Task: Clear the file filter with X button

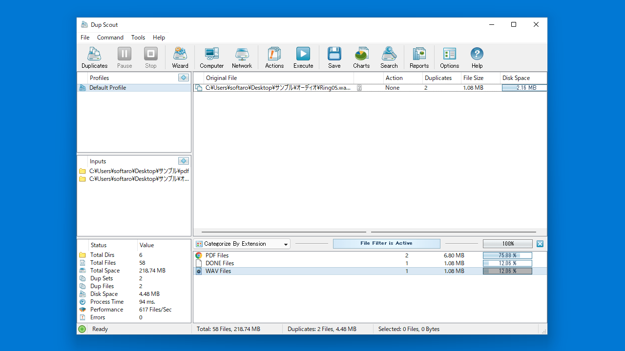Action: pyautogui.click(x=540, y=244)
